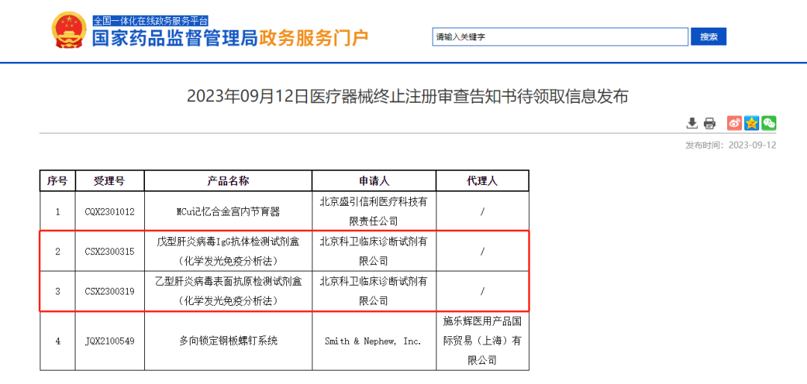
Task: Open 国家药品监督管理局政务服务门户 title link
Action: [x=230, y=38]
